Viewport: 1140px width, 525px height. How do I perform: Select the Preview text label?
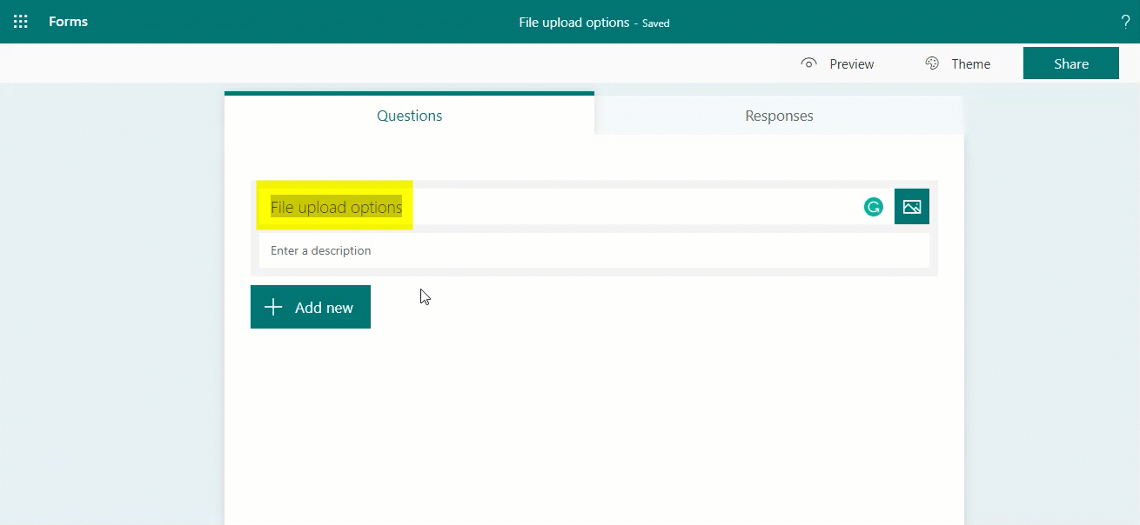click(851, 64)
